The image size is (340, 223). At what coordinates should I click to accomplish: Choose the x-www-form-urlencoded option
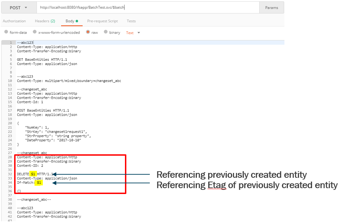coord(35,32)
